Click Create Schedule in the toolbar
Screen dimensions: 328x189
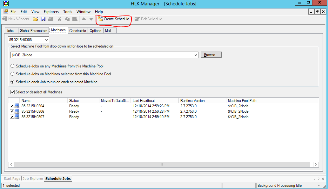pos(114,19)
